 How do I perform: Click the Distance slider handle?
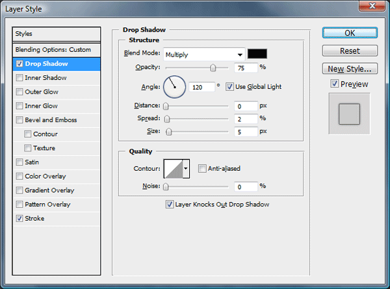pyautogui.click(x=166, y=106)
